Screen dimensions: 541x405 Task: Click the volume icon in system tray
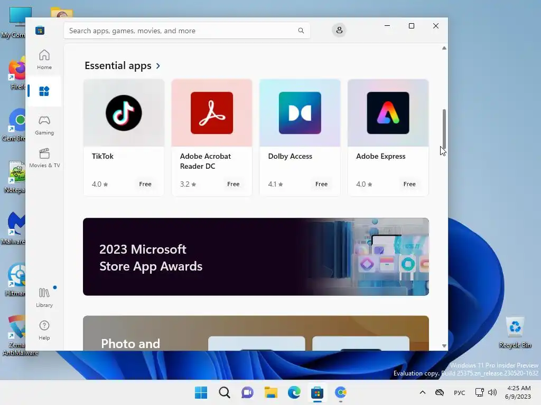[492, 392]
